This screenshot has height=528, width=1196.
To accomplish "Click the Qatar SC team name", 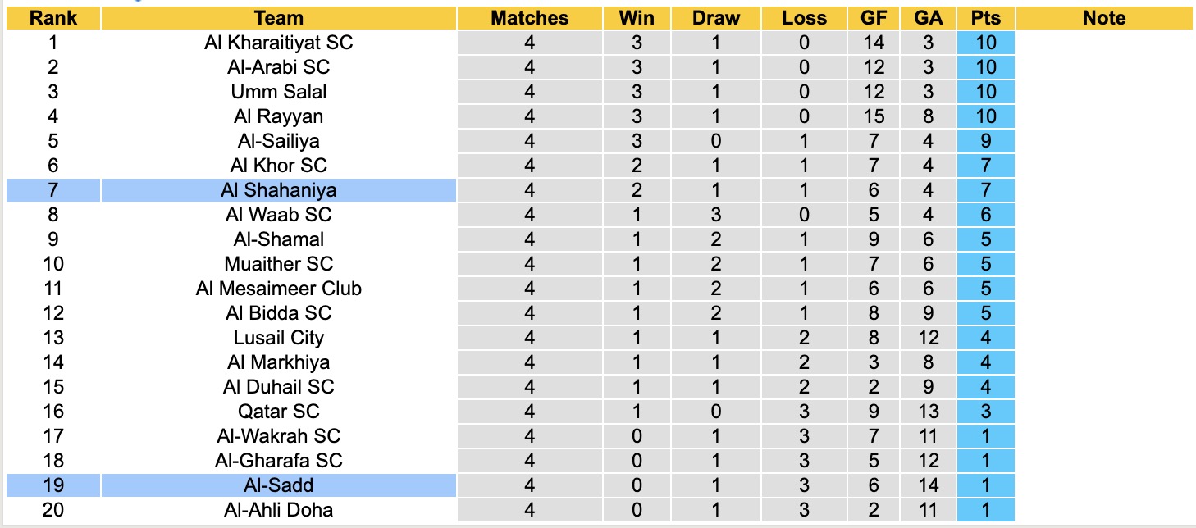I will [x=279, y=412].
